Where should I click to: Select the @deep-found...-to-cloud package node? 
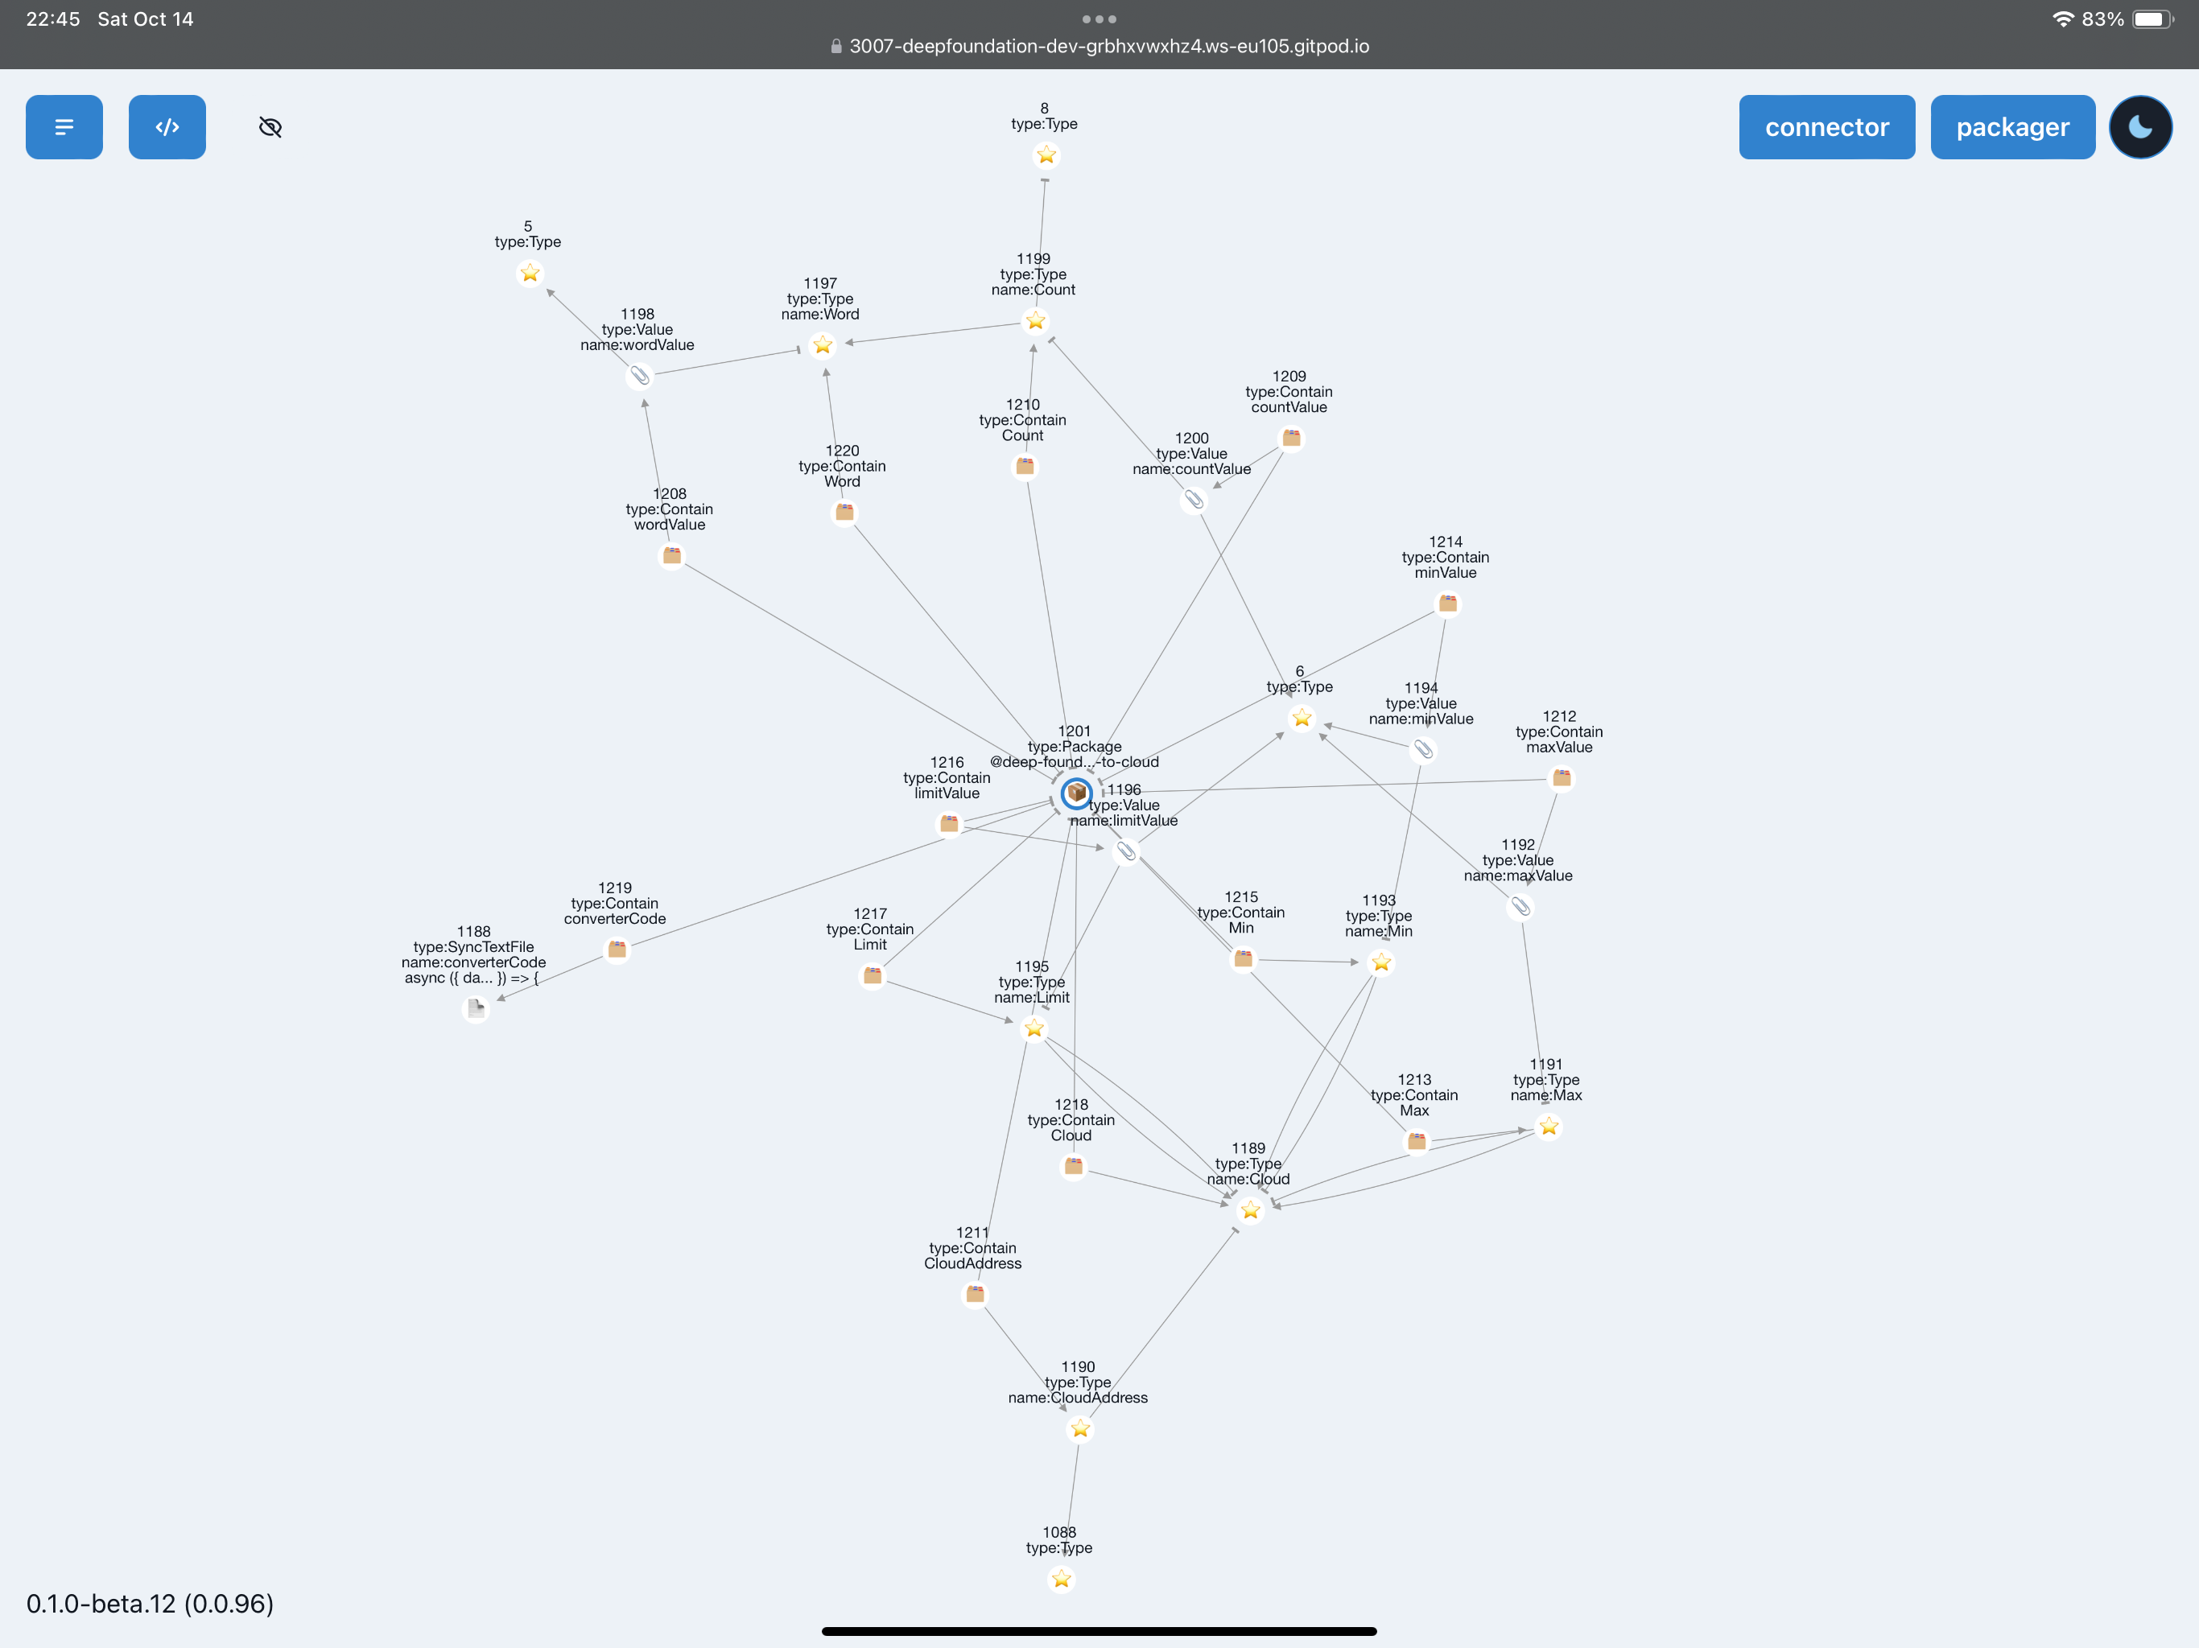[1077, 793]
